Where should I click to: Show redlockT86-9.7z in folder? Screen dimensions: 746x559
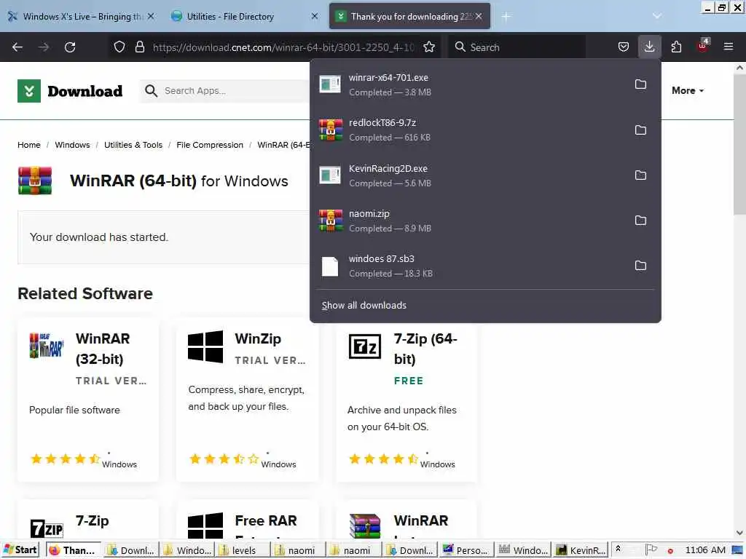[x=640, y=130]
